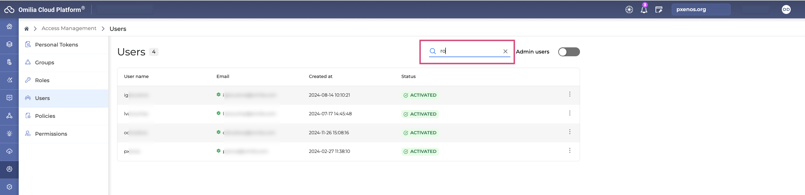Click the OD user avatar

pyautogui.click(x=786, y=10)
